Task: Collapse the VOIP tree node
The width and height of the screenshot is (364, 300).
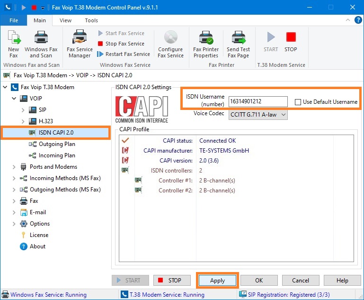Action: pyautogui.click(x=14, y=99)
